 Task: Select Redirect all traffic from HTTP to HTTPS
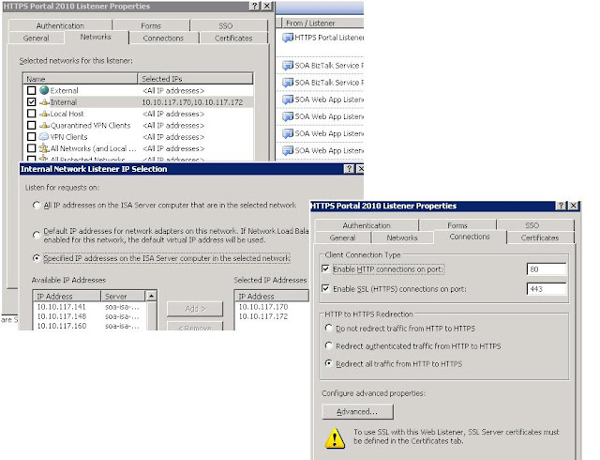[328, 364]
